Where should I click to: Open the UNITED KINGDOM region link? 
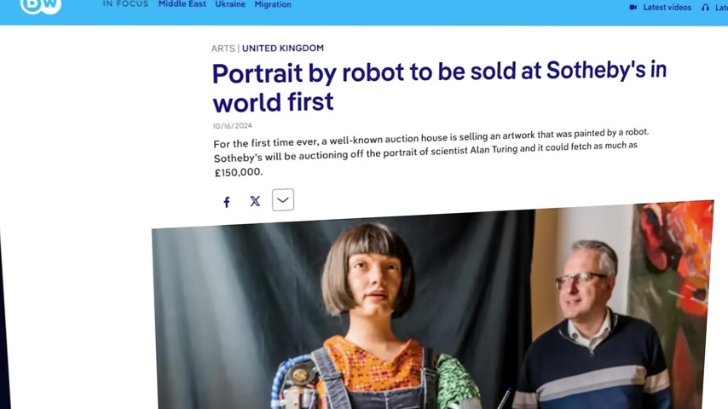point(283,48)
